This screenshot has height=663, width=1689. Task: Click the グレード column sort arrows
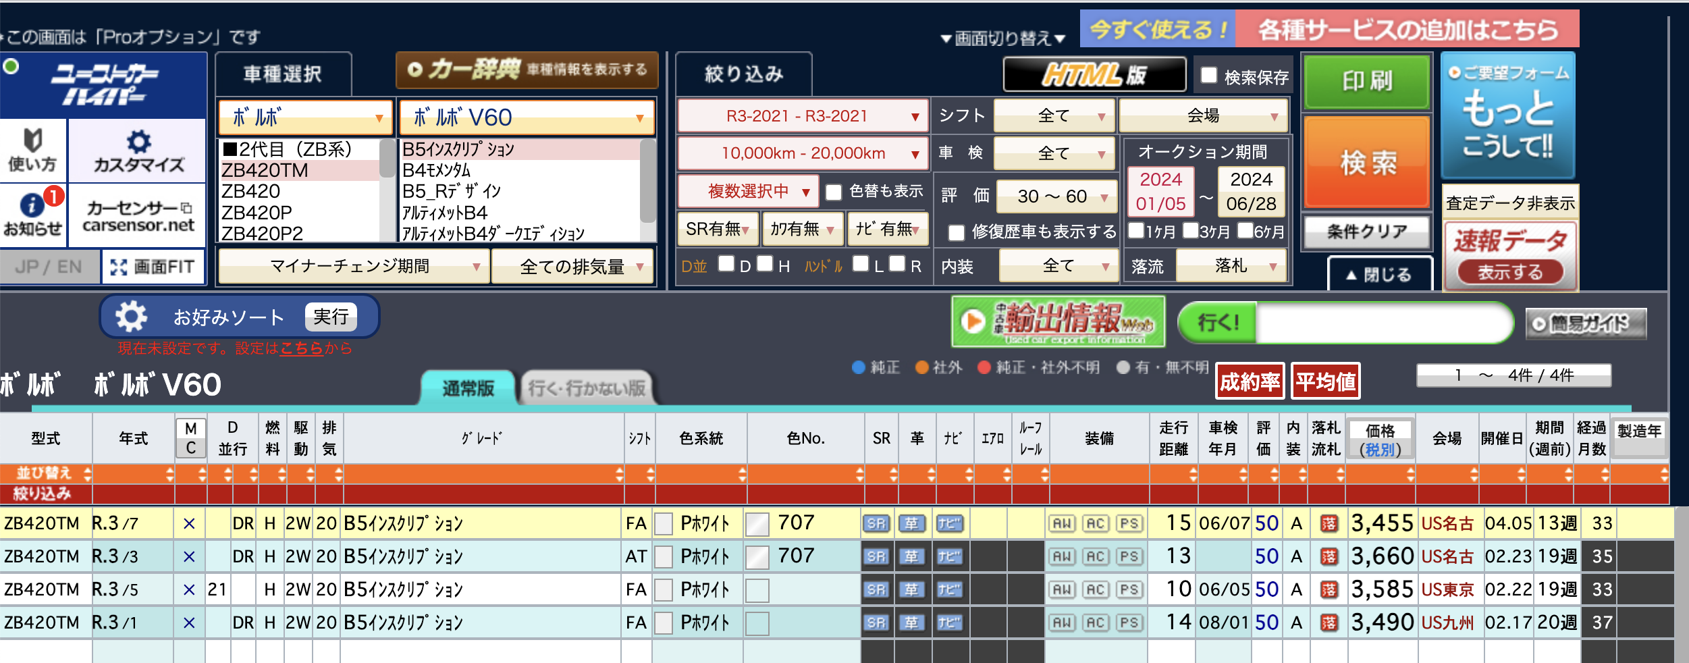pos(619,474)
